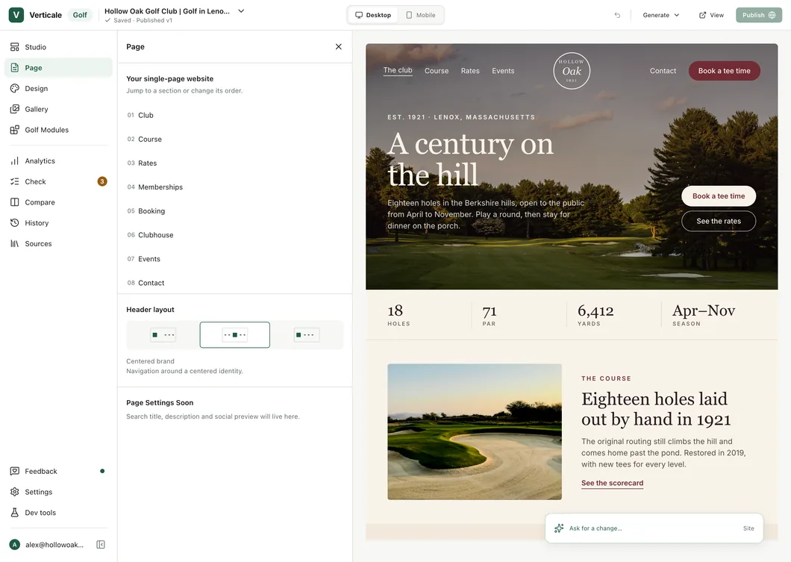
Task: Open the site with View button
Action: click(711, 15)
